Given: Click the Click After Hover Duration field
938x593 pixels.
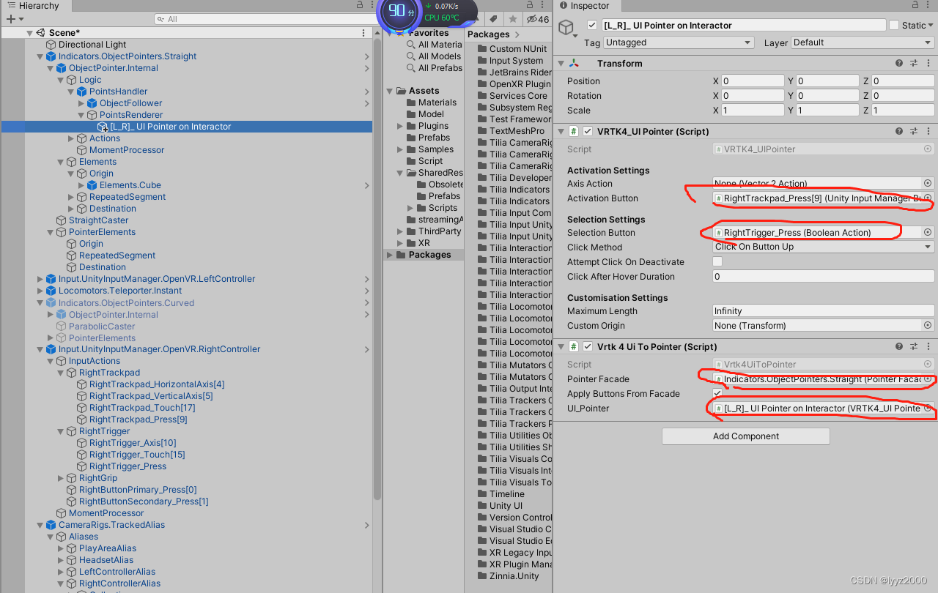Looking at the screenshot, I should [824, 277].
